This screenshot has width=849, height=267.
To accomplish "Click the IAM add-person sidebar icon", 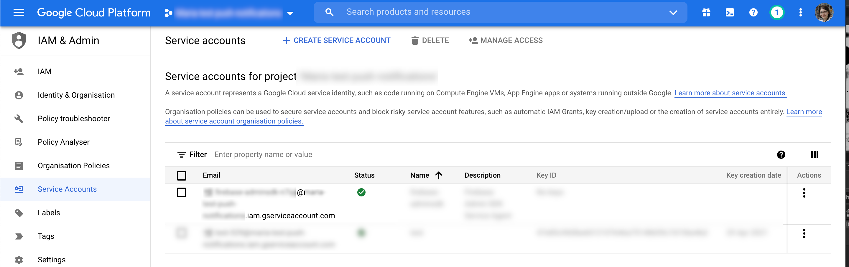I will [19, 71].
